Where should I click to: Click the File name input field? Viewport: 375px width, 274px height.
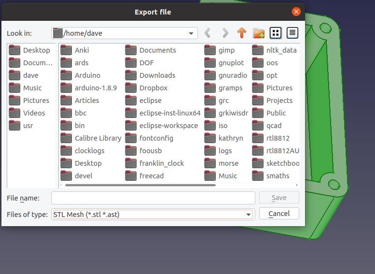153,198
